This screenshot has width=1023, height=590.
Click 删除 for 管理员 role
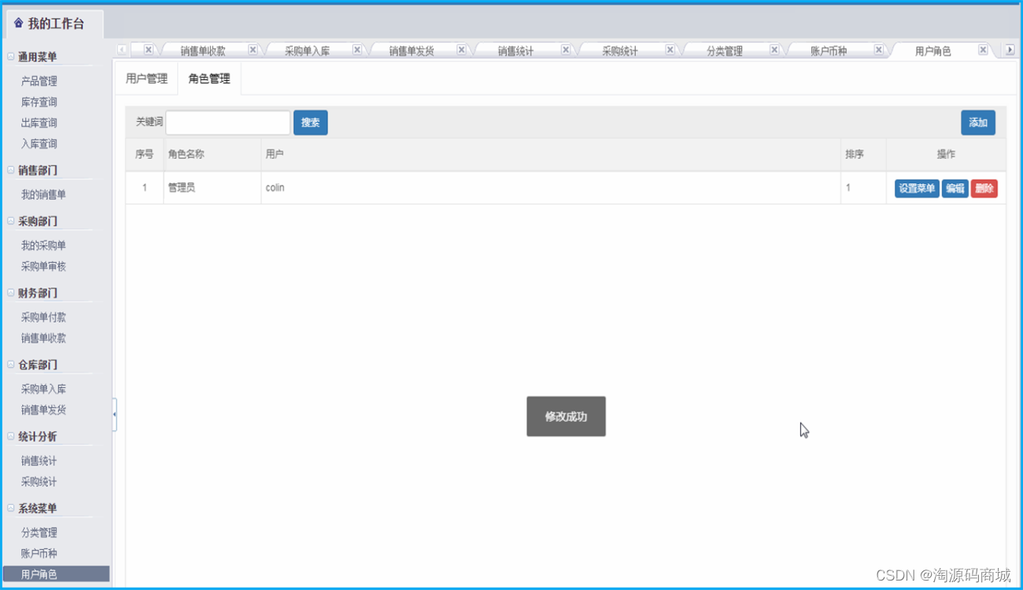(984, 189)
